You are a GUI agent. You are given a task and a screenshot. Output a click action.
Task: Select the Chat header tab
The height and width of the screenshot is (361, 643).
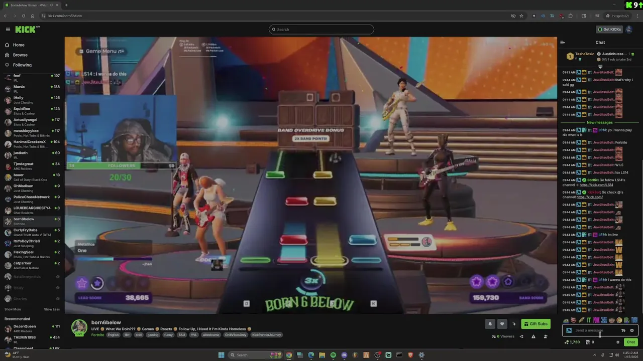600,43
